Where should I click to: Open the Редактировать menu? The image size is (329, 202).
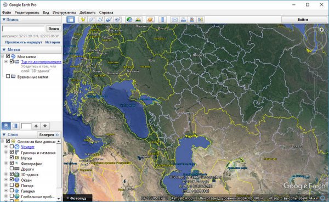tap(27, 13)
